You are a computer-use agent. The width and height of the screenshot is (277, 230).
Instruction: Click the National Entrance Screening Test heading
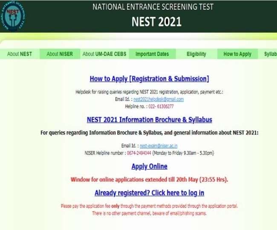point(153,7)
